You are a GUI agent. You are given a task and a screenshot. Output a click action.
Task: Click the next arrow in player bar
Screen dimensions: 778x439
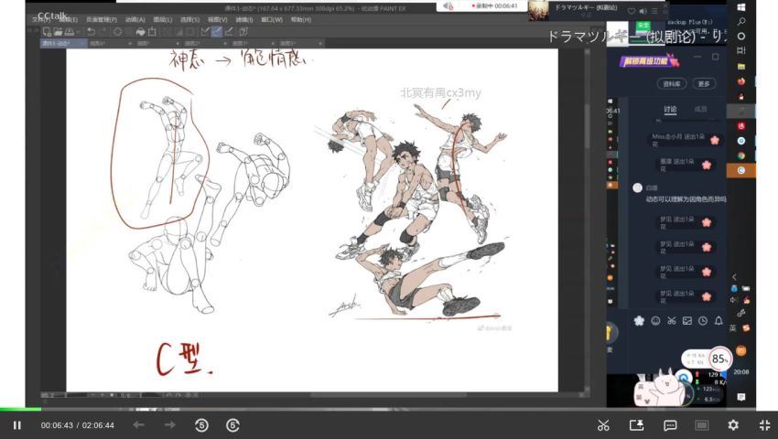pyautogui.click(x=169, y=424)
